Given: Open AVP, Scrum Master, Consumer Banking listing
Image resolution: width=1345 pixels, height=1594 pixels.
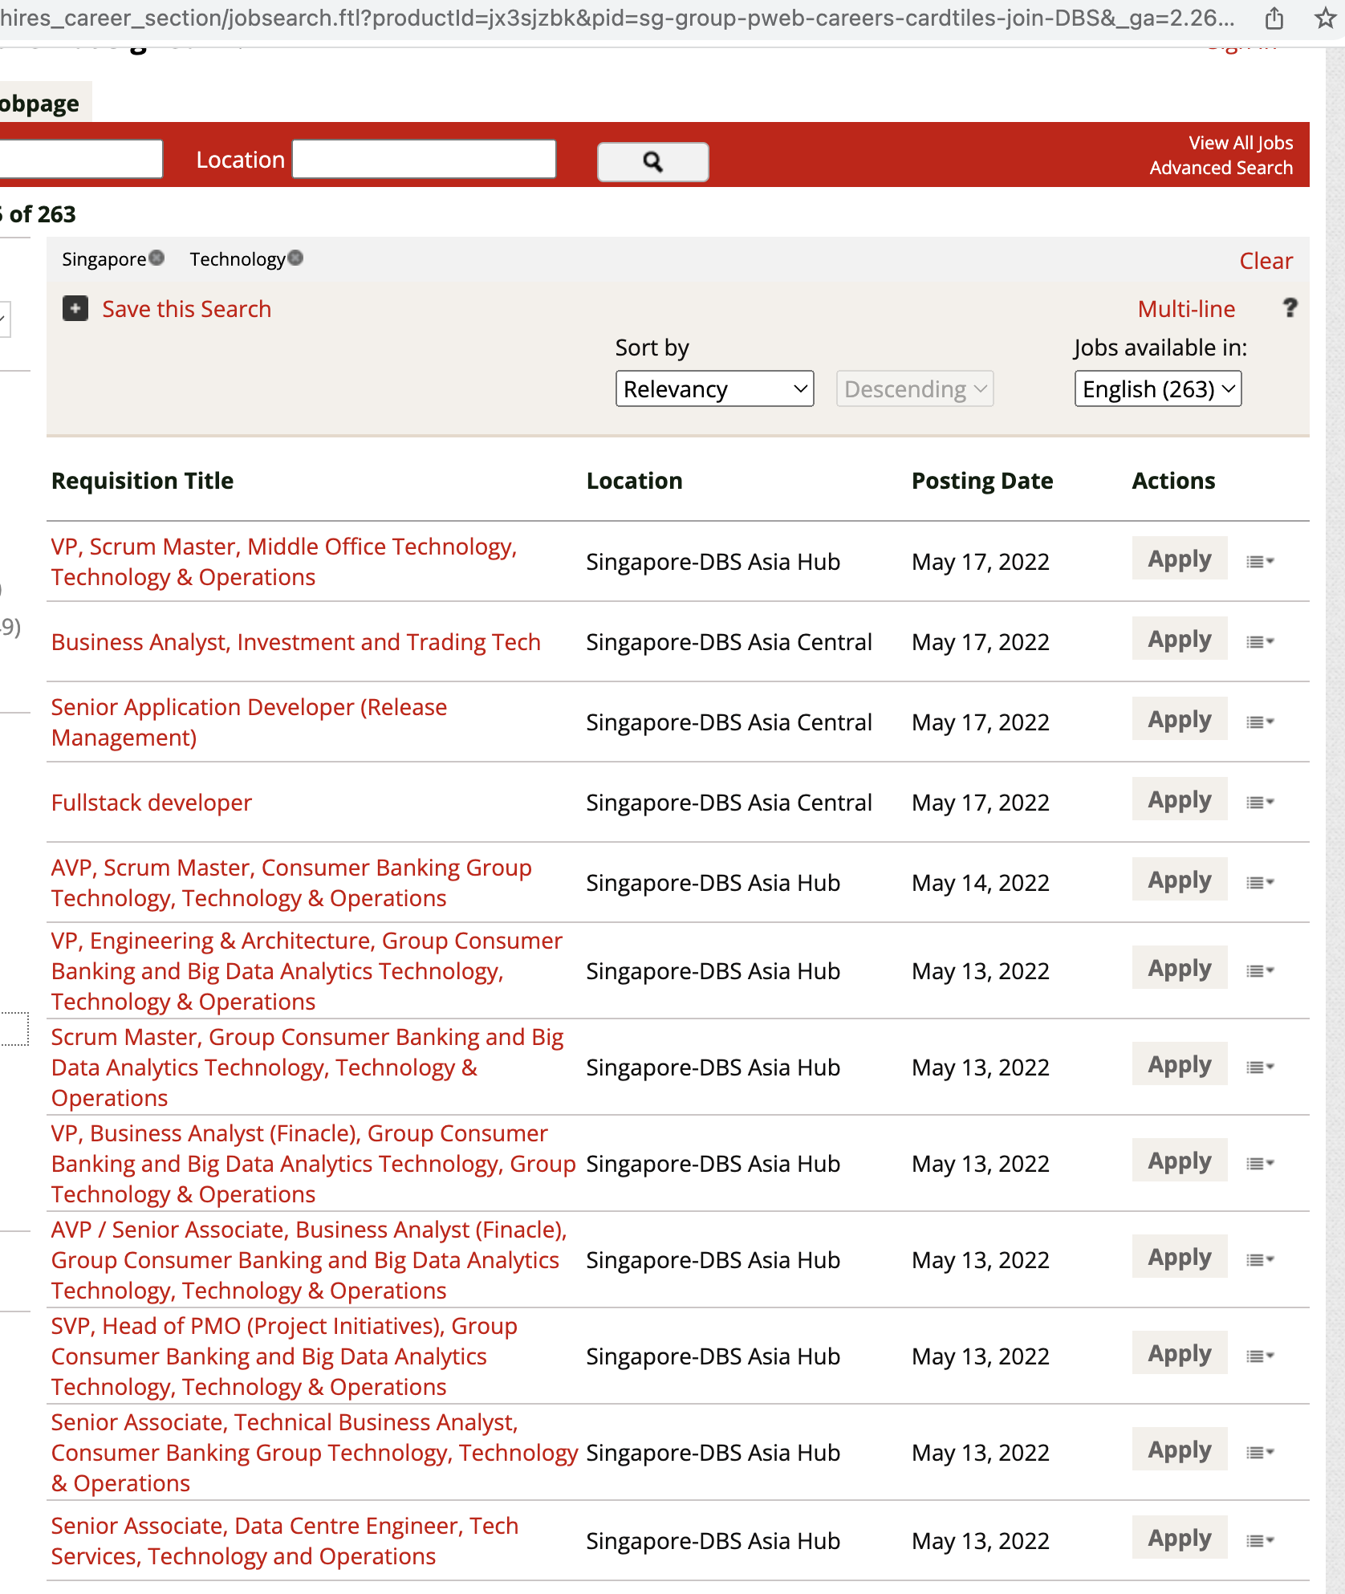Looking at the screenshot, I should [x=291, y=883].
